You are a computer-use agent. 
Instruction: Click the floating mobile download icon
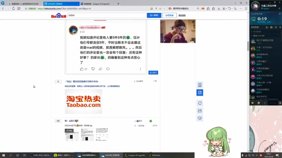pyautogui.click(x=200, y=85)
